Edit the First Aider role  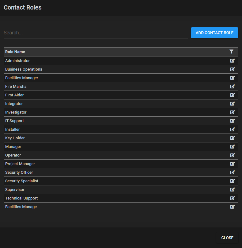pyautogui.click(x=233, y=95)
